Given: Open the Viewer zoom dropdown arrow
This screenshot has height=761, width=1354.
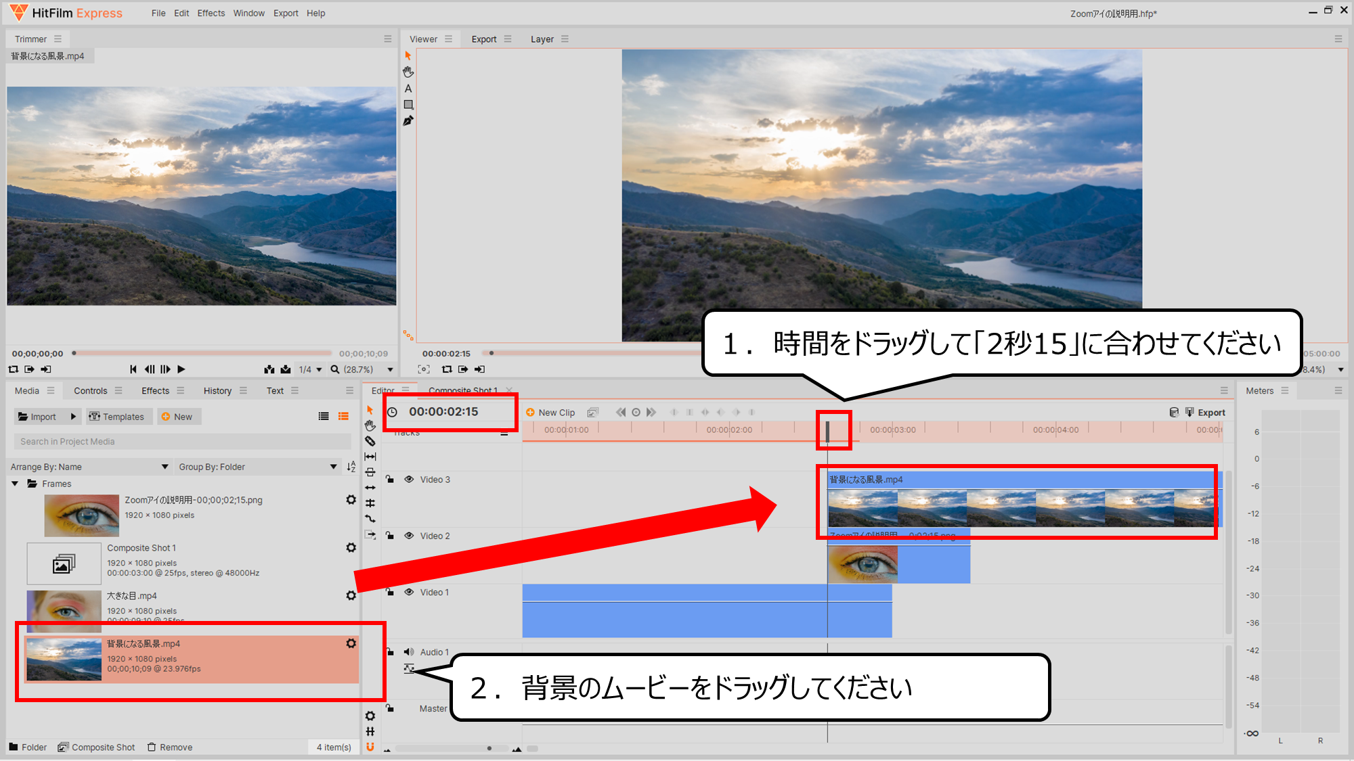Looking at the screenshot, I should 1340,369.
